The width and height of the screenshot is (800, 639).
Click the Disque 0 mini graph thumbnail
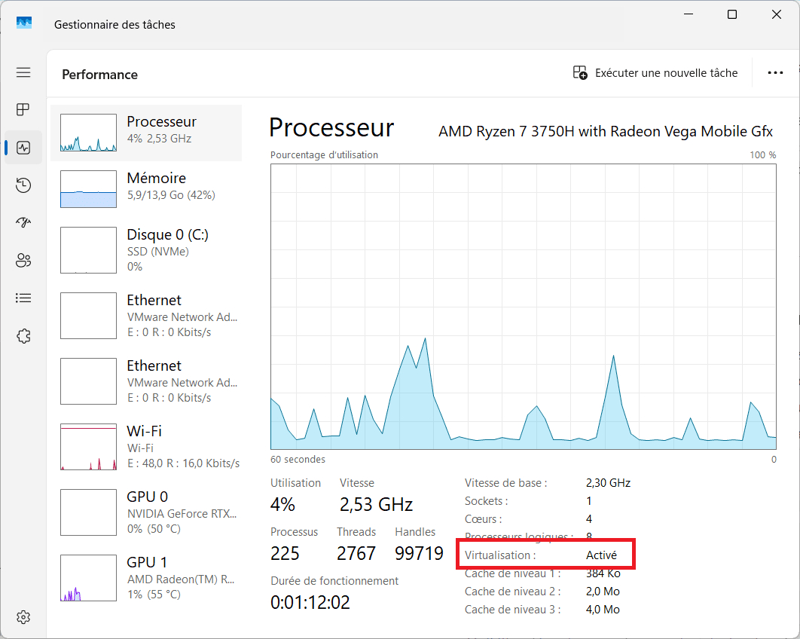coord(88,250)
